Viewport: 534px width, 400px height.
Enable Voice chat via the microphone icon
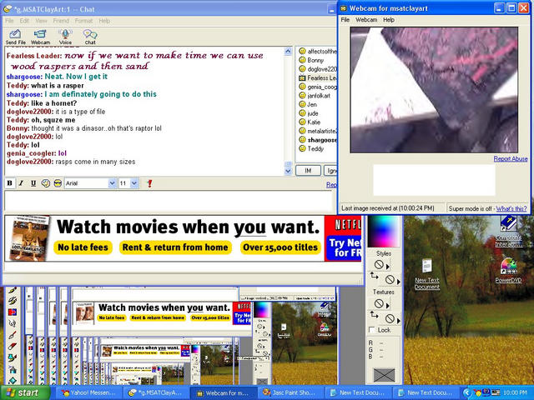click(x=65, y=37)
